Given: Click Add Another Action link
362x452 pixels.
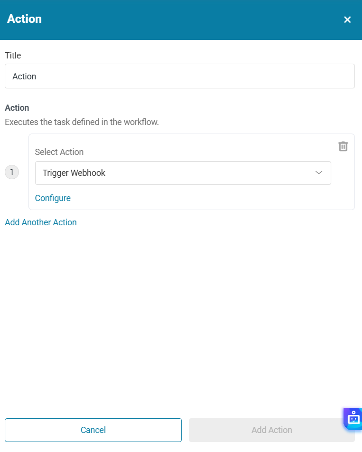Looking at the screenshot, I should coord(41,222).
